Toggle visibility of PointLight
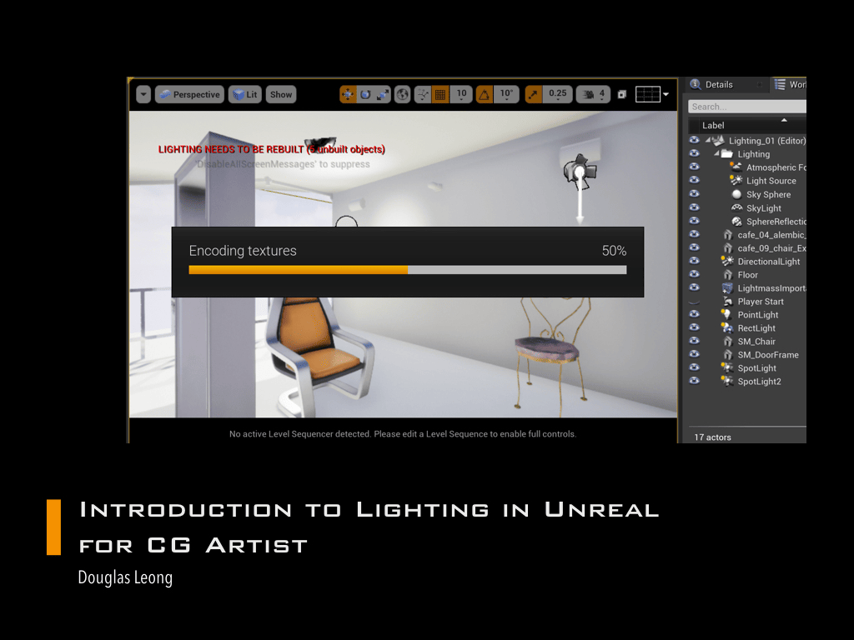 click(x=694, y=314)
